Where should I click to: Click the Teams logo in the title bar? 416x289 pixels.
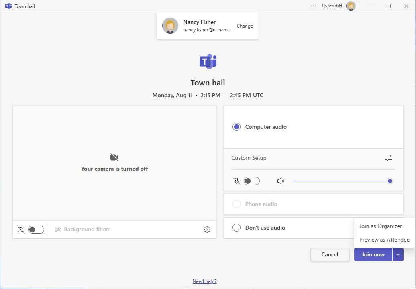pos(8,6)
